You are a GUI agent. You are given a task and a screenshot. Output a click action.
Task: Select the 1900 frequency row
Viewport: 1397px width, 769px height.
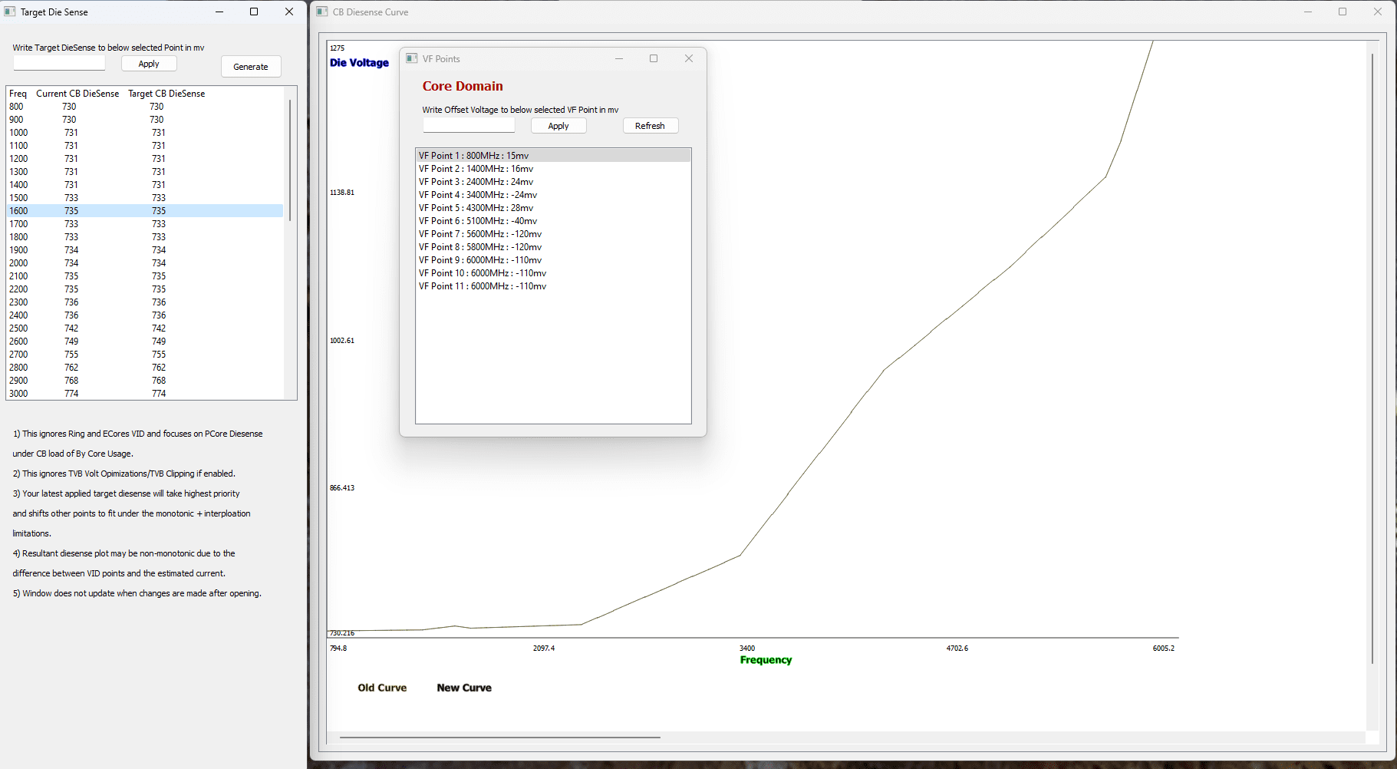[145, 250]
